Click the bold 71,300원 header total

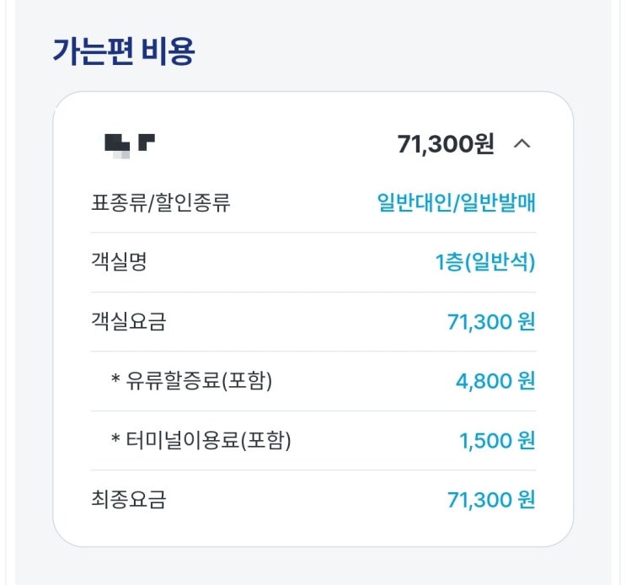click(x=445, y=144)
